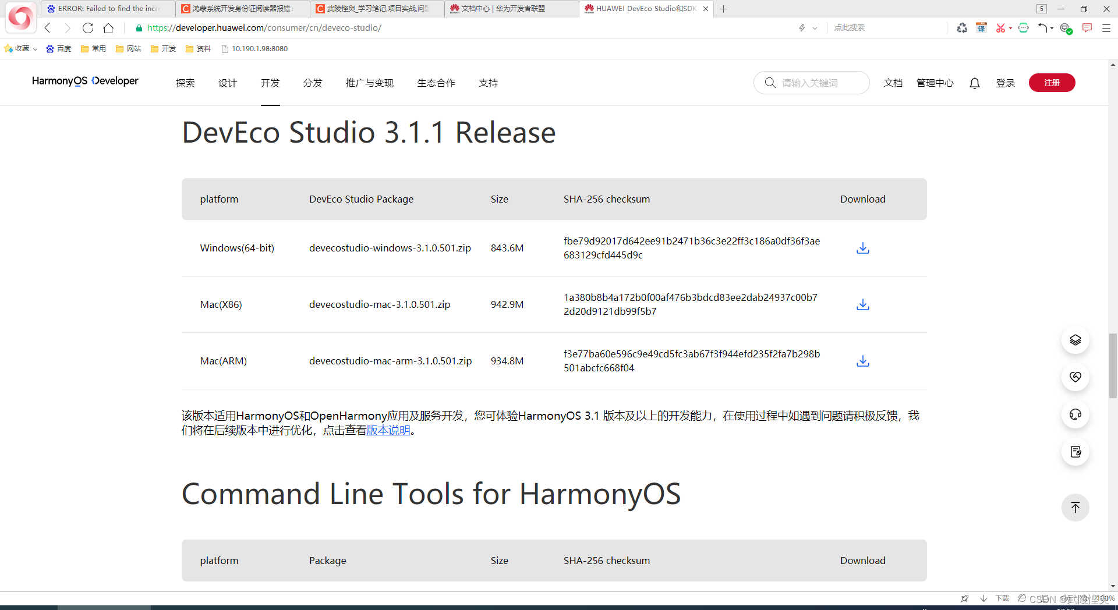Jump back to top of page
The image size is (1118, 610).
click(x=1075, y=508)
